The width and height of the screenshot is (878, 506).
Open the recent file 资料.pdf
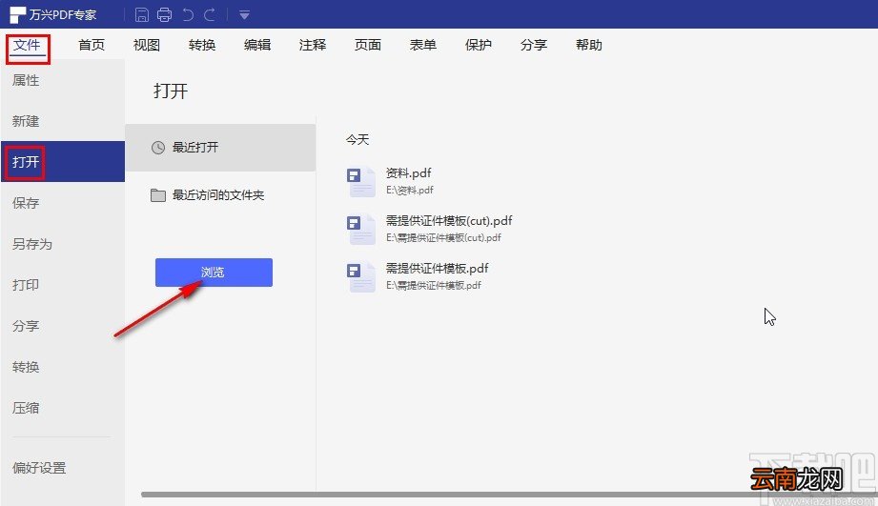coord(409,173)
